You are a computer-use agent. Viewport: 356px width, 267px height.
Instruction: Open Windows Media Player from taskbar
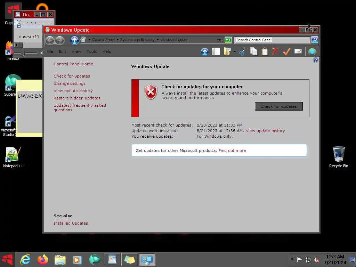pyautogui.click(x=77, y=259)
